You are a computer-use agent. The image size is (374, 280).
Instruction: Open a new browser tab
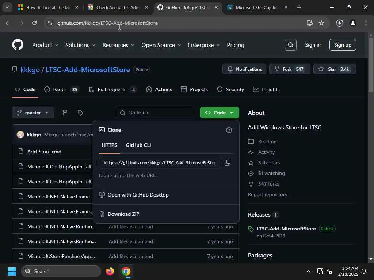point(299,7)
